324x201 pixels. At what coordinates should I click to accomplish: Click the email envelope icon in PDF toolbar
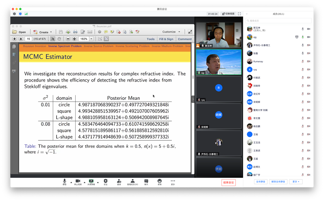tap(89, 32)
